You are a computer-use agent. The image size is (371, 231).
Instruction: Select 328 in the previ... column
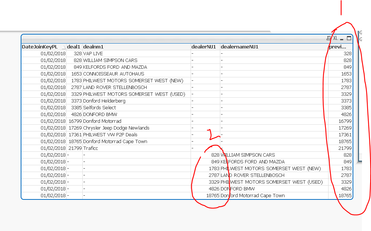pyautogui.click(x=348, y=54)
